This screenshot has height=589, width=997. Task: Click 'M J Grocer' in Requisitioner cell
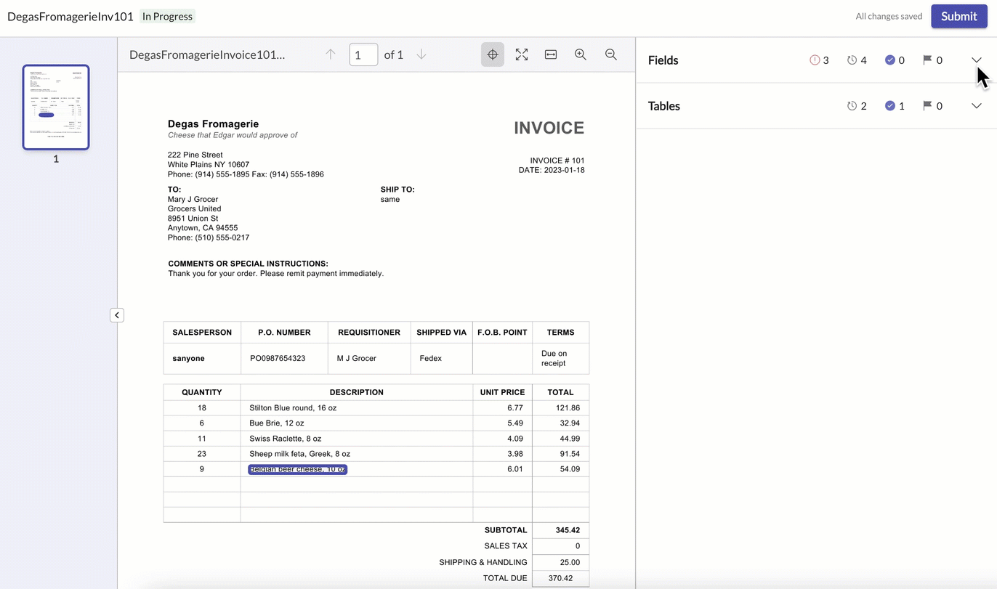click(x=357, y=358)
